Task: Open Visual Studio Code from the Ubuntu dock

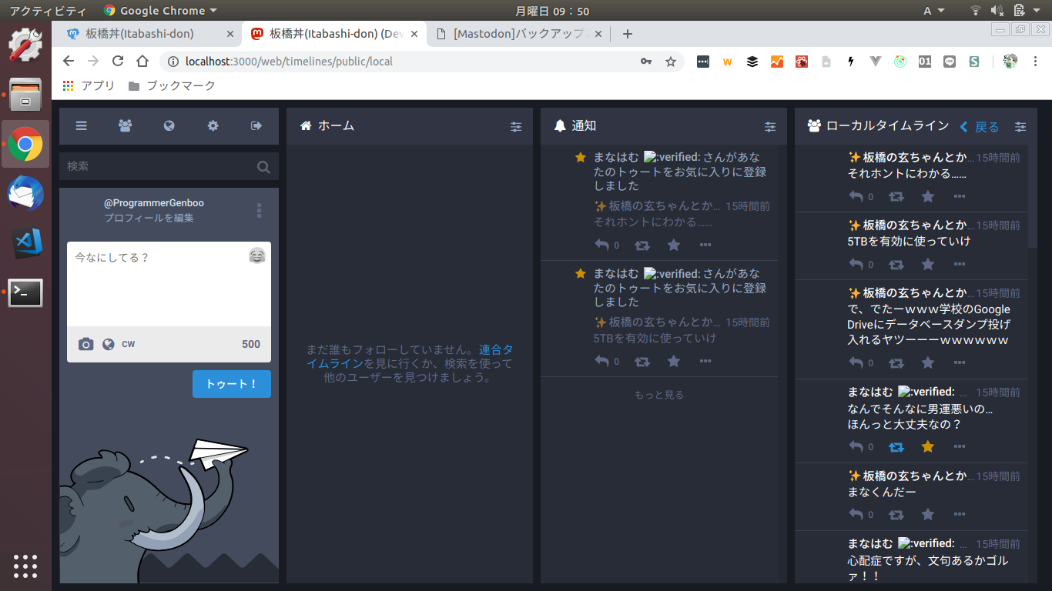Action: [x=25, y=243]
